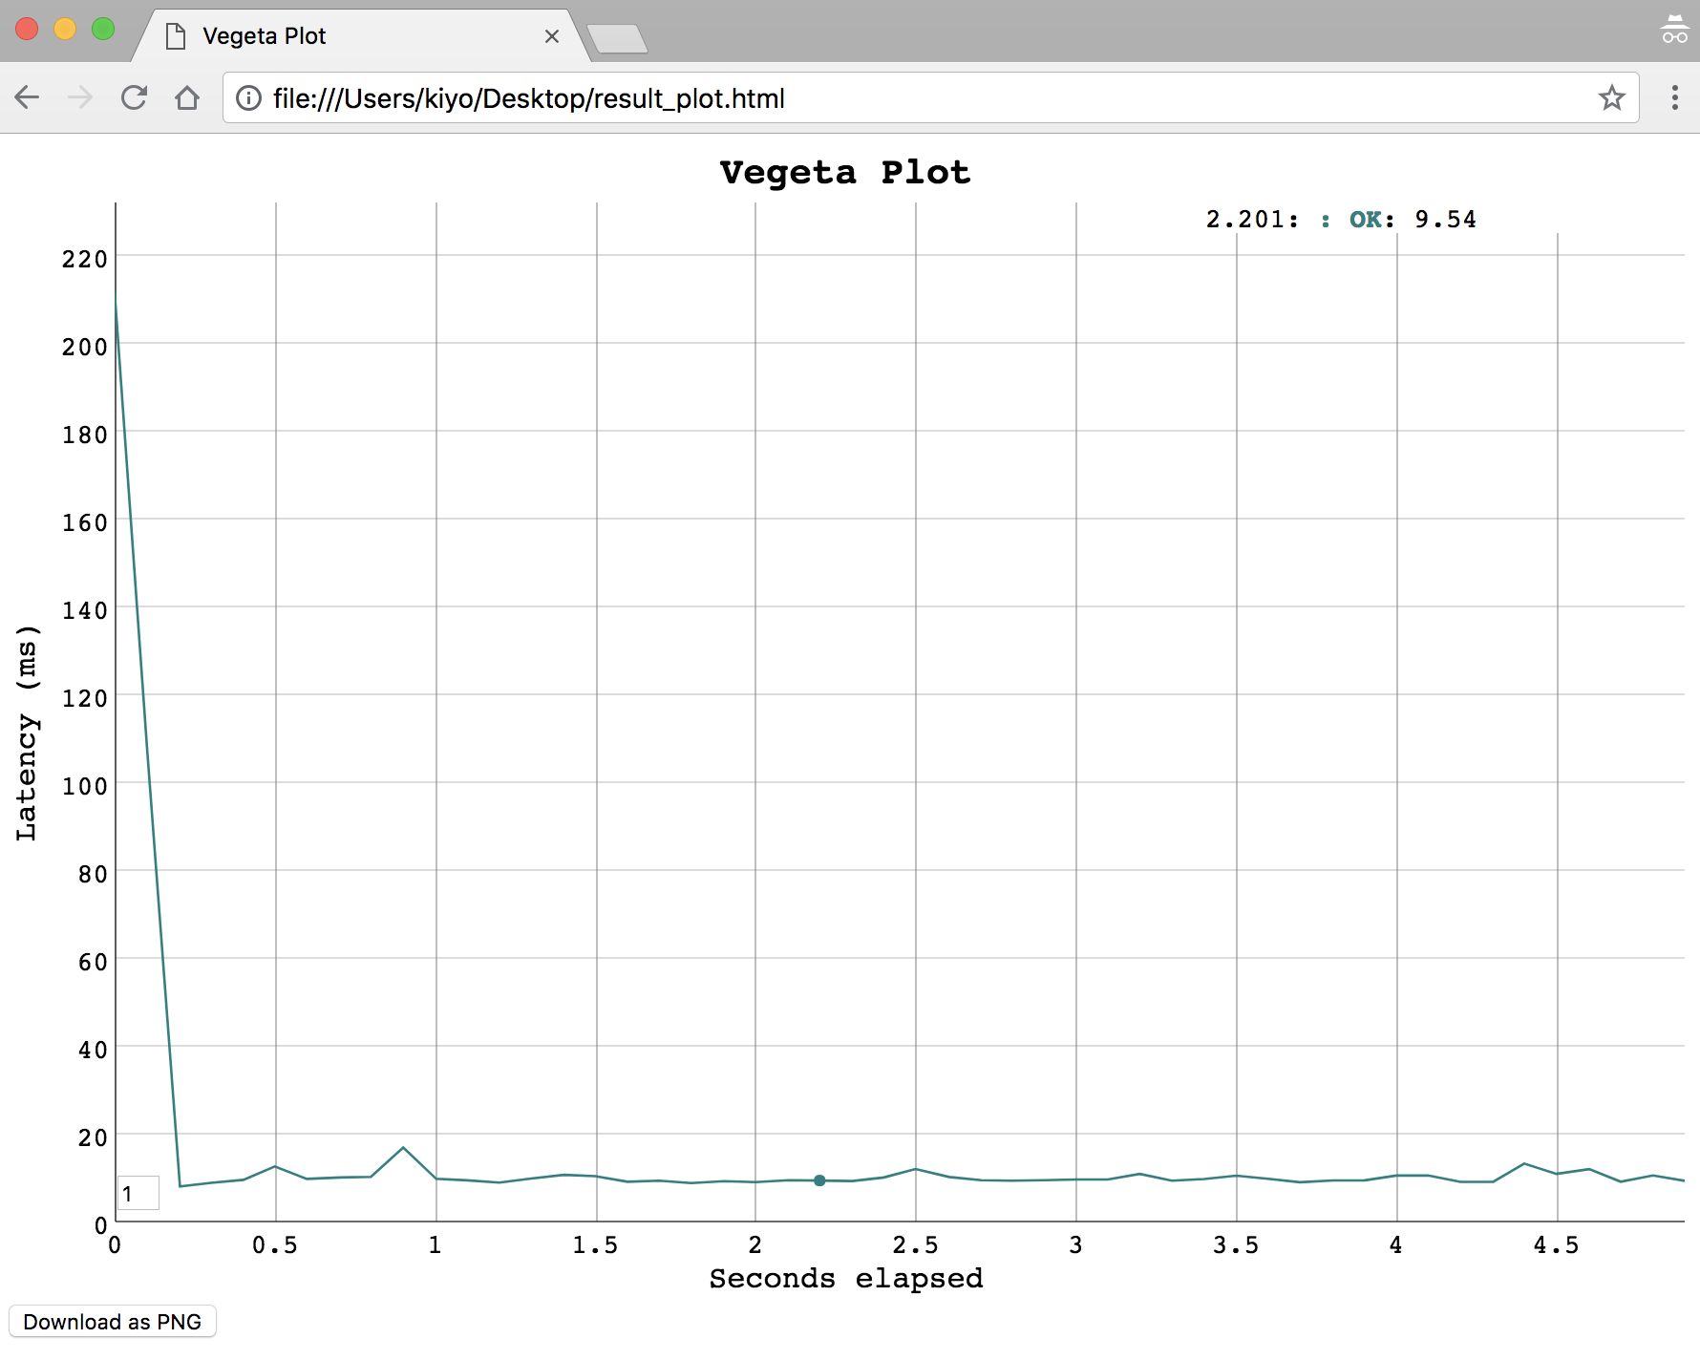Open a new browser tab
Screen dimensions: 1700x1360
pos(618,39)
